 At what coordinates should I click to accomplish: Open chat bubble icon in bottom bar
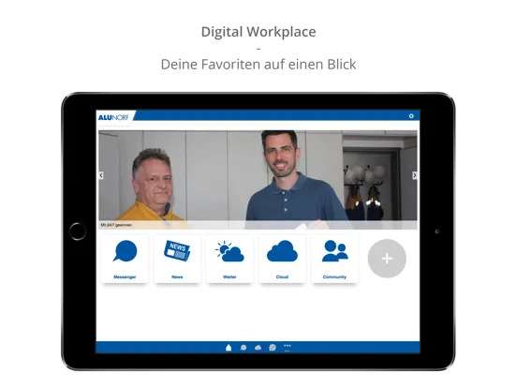[x=244, y=348]
